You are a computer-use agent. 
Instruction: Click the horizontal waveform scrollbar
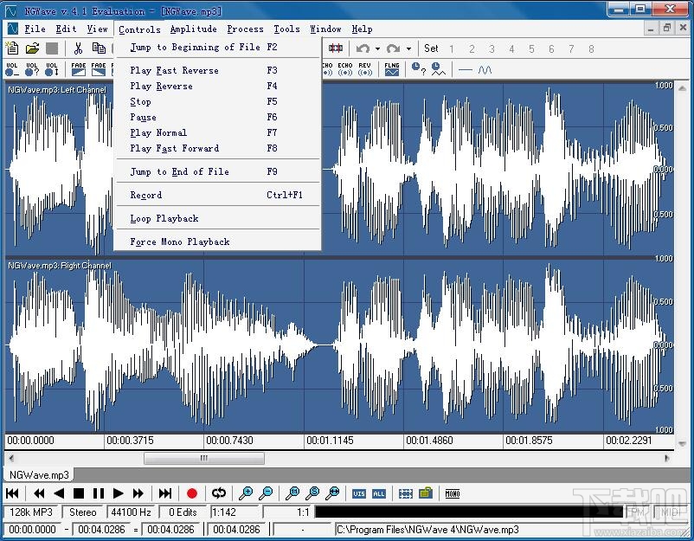(203, 458)
